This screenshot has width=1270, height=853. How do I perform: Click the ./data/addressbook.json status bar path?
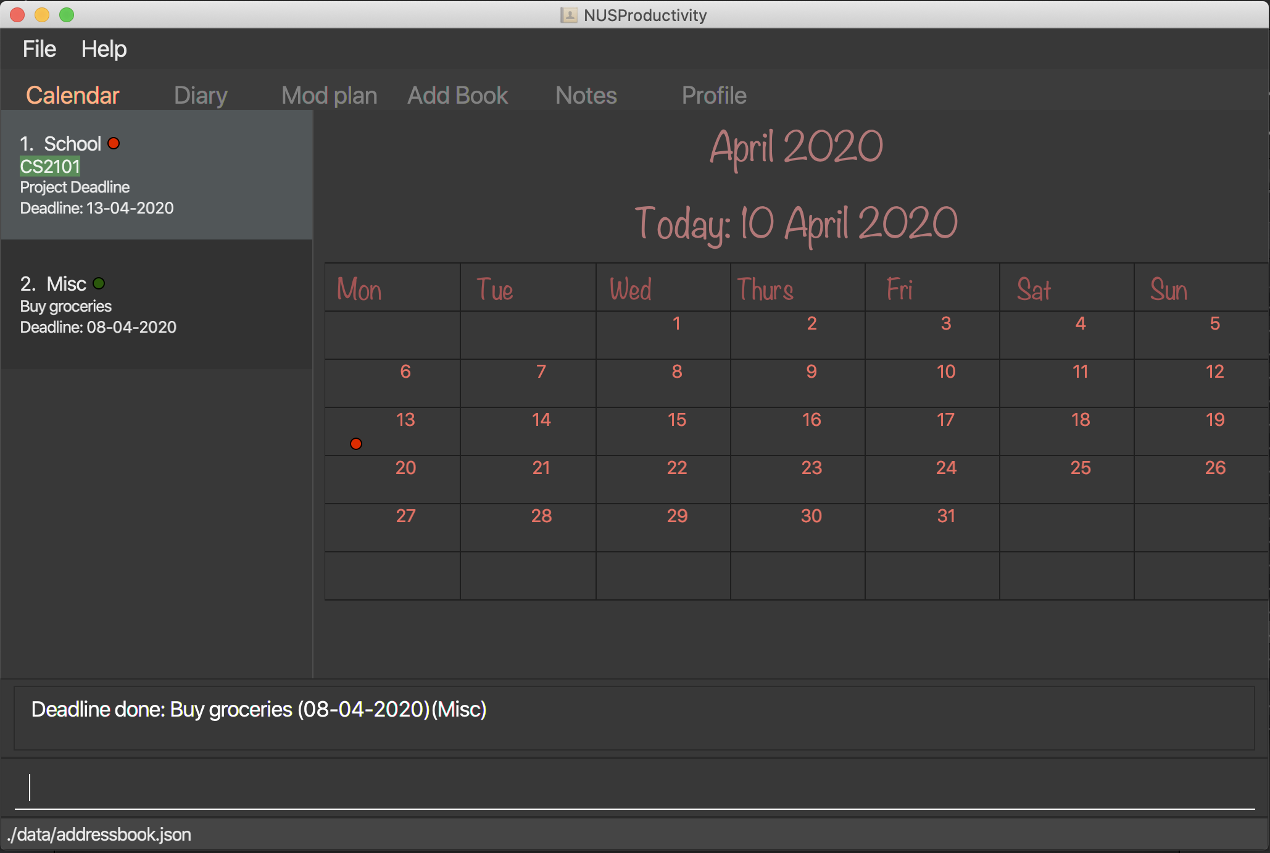point(99,834)
